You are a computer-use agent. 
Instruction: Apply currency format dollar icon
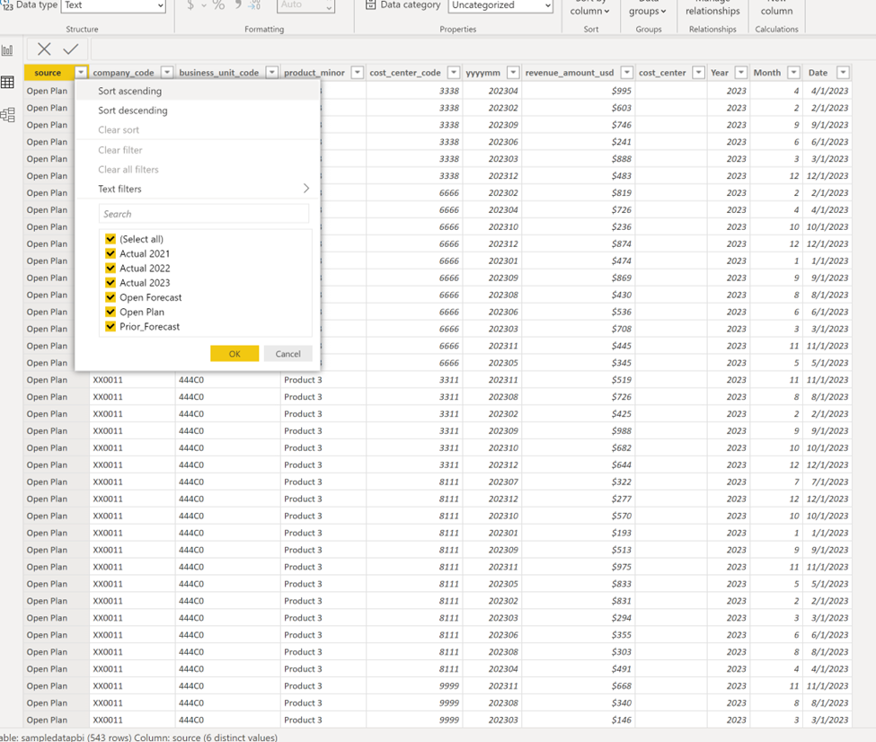pyautogui.click(x=190, y=5)
